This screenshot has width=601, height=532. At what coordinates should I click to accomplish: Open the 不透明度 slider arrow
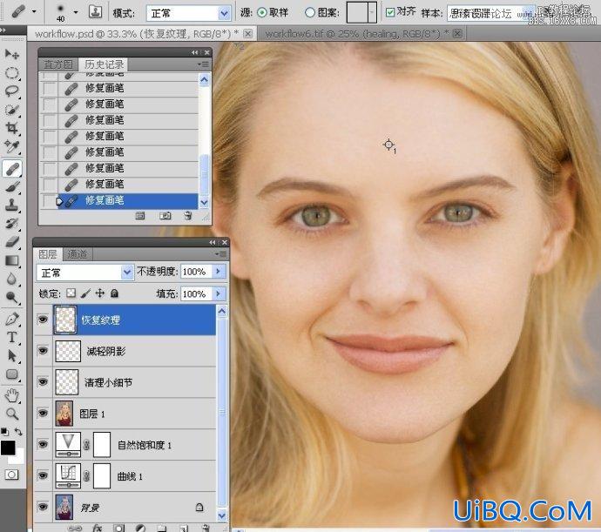[218, 272]
